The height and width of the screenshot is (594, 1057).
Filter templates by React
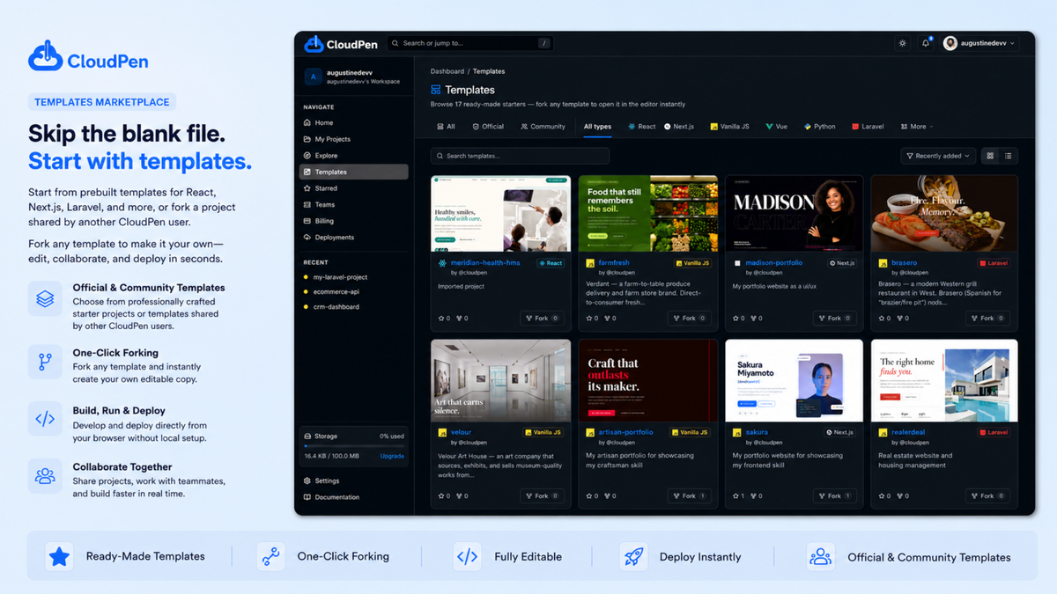(641, 127)
